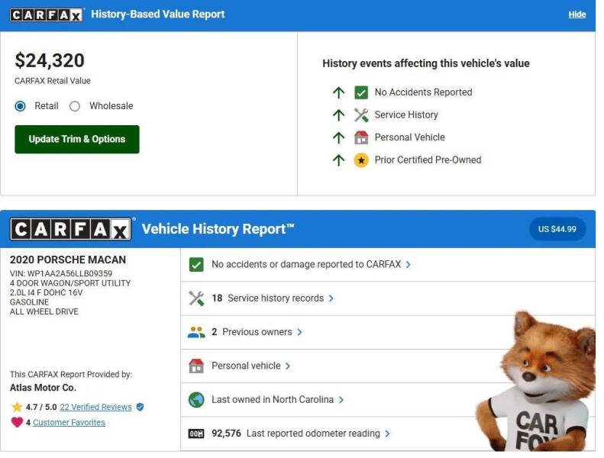
Task: Expand the Last reported odometer reading chevron
Action: tap(388, 434)
